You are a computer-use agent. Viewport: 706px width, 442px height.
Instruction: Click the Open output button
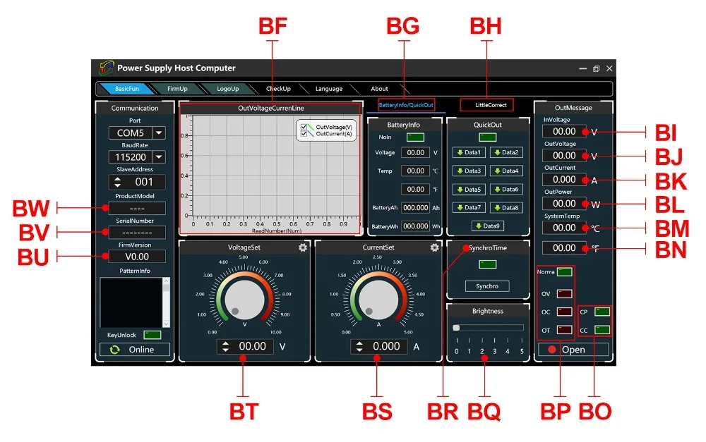(573, 350)
